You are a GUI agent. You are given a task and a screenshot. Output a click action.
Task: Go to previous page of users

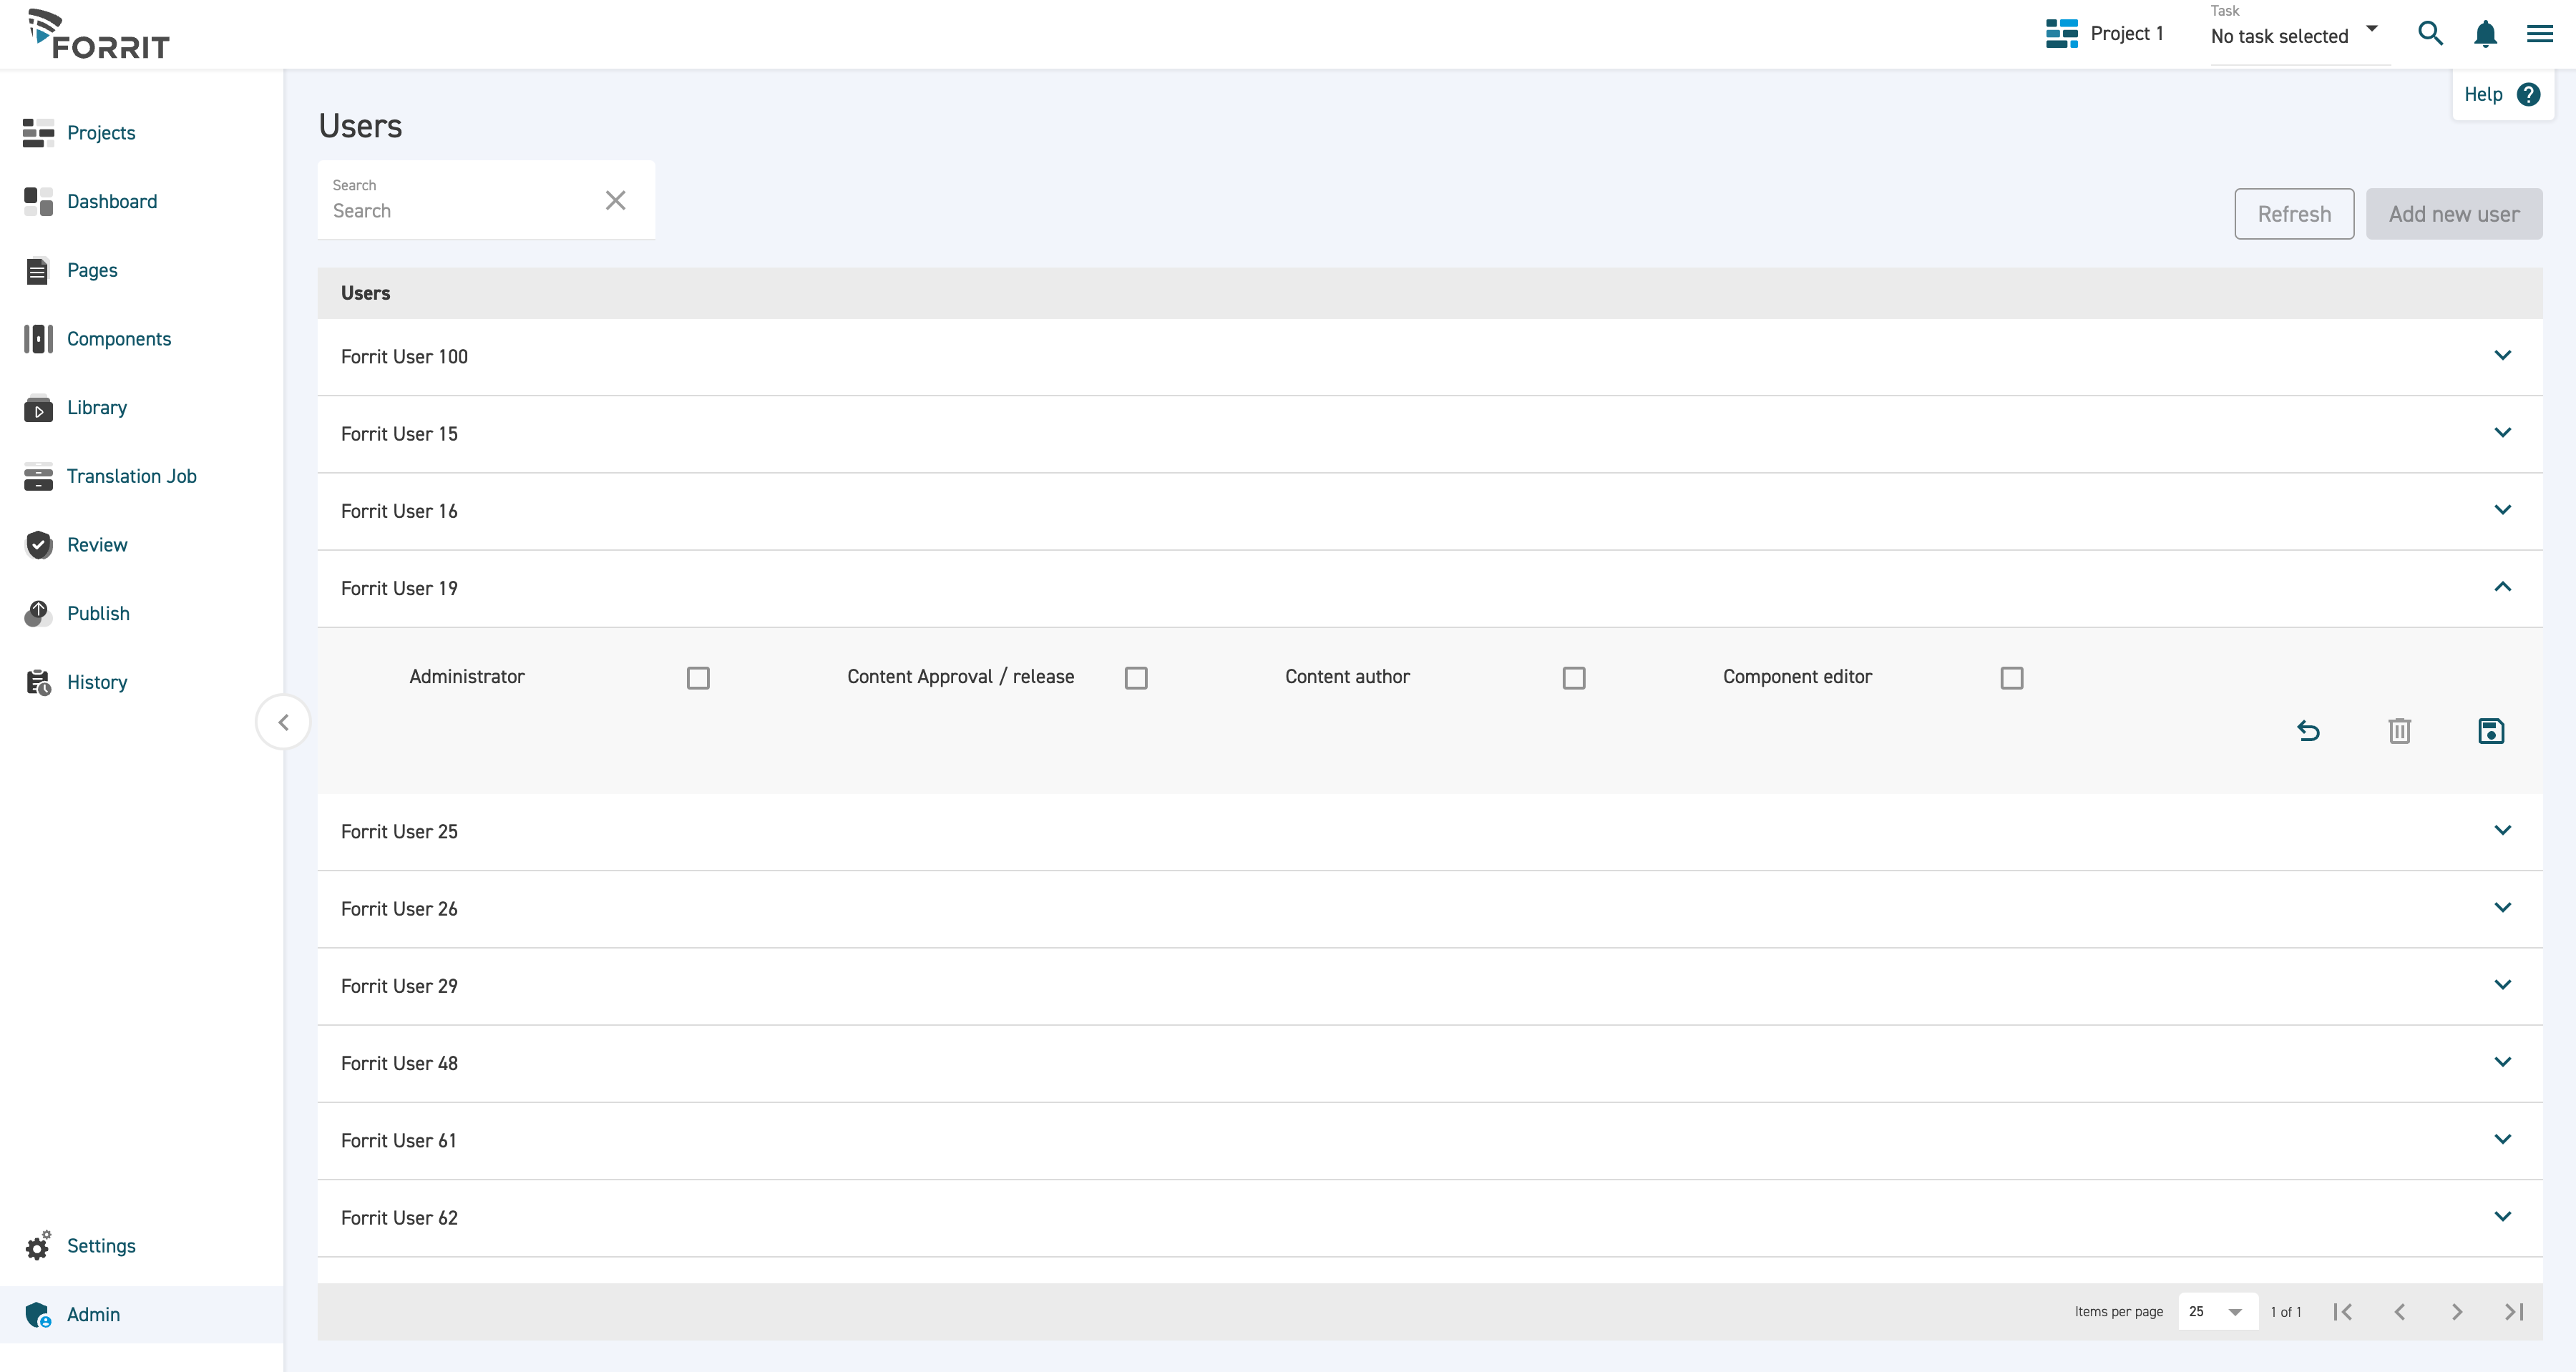tap(2399, 1312)
